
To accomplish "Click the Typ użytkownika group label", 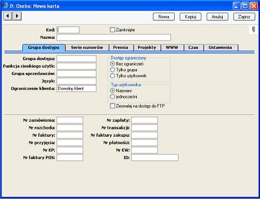I will tap(126, 85).
